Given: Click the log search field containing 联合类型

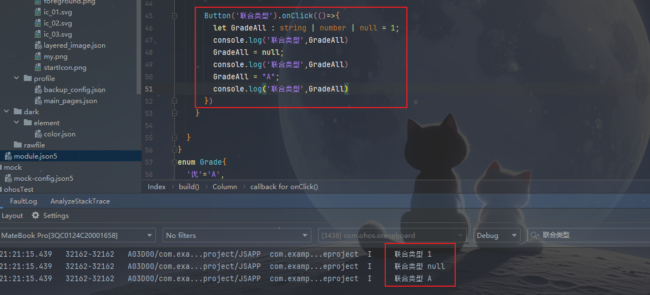Looking at the screenshot, I should 588,235.
